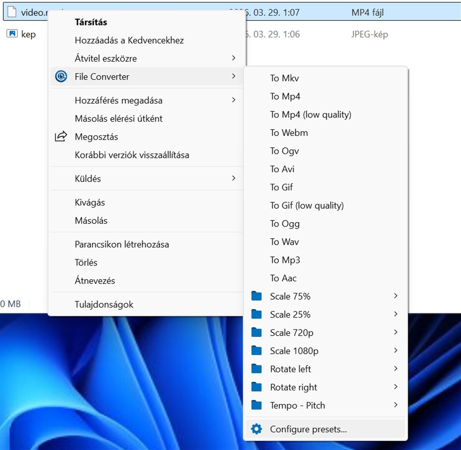The image size is (461, 450).
Task: Click the folder icon next to Scale 75%
Action: point(256,296)
